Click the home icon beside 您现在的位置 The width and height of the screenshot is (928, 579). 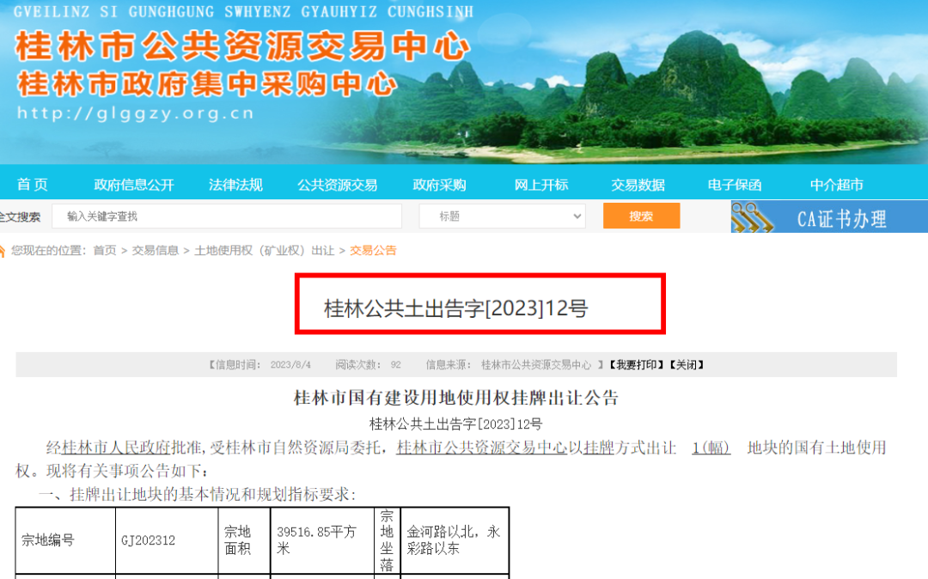[2, 251]
